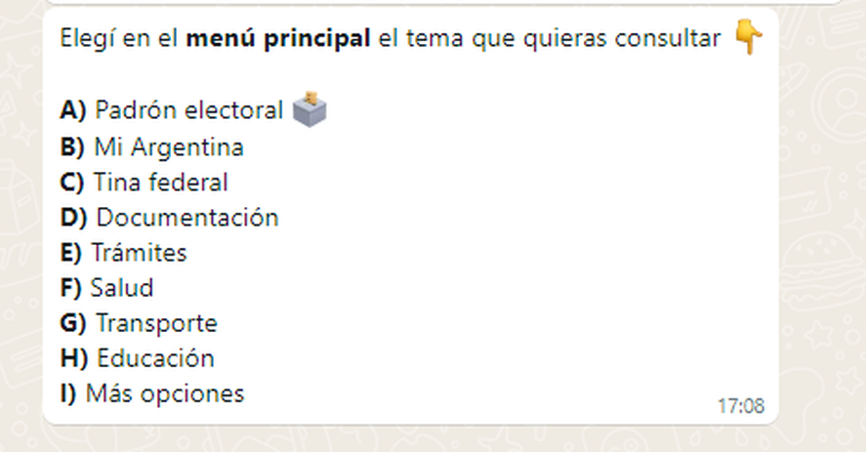The image size is (866, 452).
Task: Select the Transporte option text
Action: tap(156, 324)
